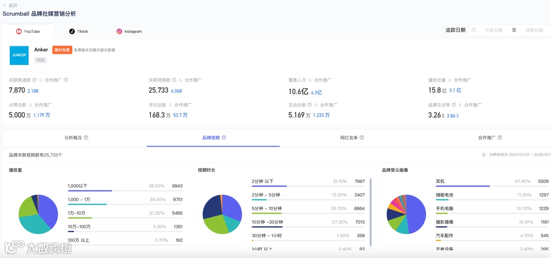Click the 2,188 partnered channels value
This screenshot has width=551, height=258.
(33, 91)
